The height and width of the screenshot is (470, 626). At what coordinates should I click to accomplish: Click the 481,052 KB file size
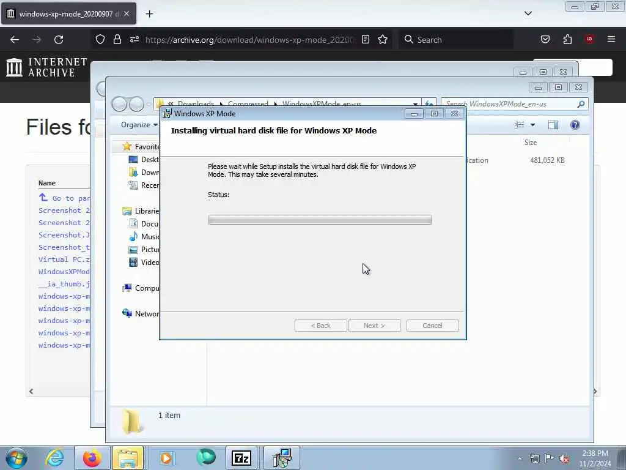coord(547,160)
